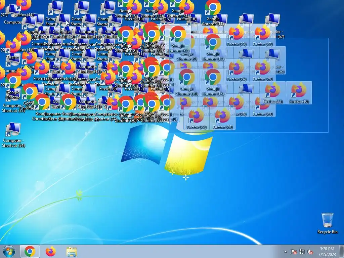
Task: Select the Firefox (22) desktop shortcut
Action: click(196, 118)
